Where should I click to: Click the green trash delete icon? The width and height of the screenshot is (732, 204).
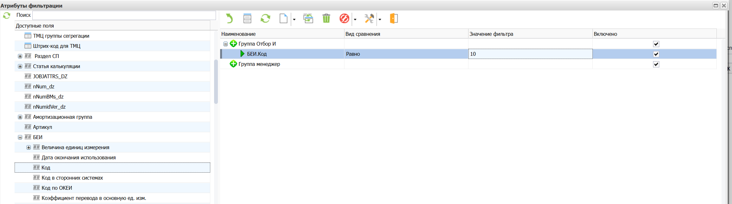(326, 19)
